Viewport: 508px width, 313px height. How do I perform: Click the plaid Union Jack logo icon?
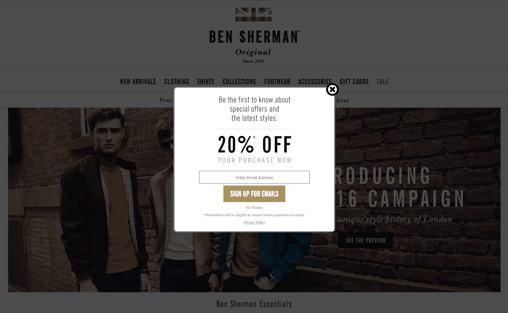click(253, 14)
